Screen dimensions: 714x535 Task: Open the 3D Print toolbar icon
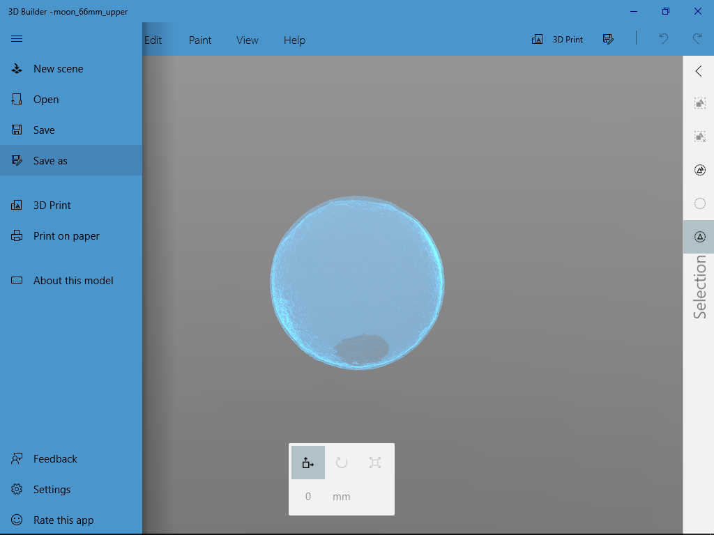[557, 39]
